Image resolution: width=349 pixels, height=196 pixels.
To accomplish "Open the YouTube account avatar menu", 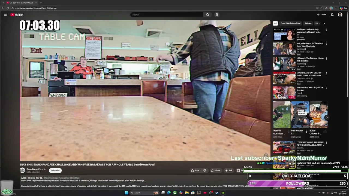I will (x=340, y=15).
